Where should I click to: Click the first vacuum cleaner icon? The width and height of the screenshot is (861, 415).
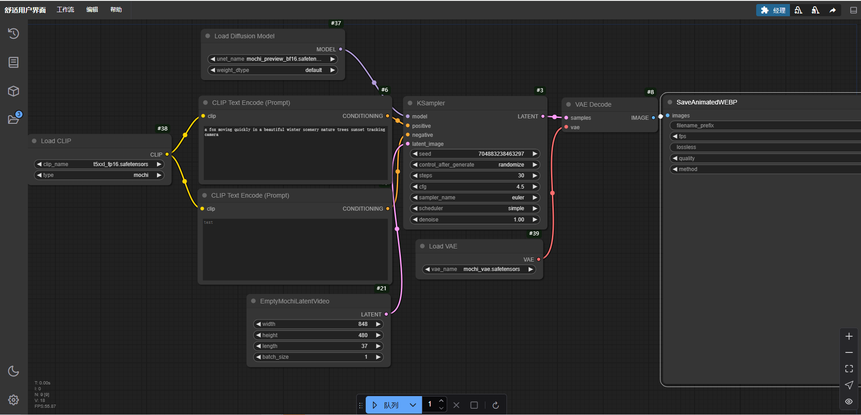798,10
